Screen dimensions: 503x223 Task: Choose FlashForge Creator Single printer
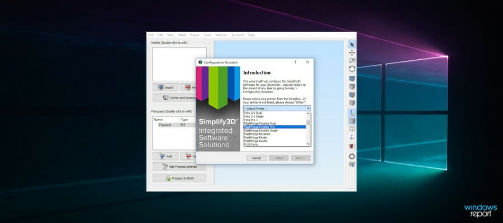point(274,130)
